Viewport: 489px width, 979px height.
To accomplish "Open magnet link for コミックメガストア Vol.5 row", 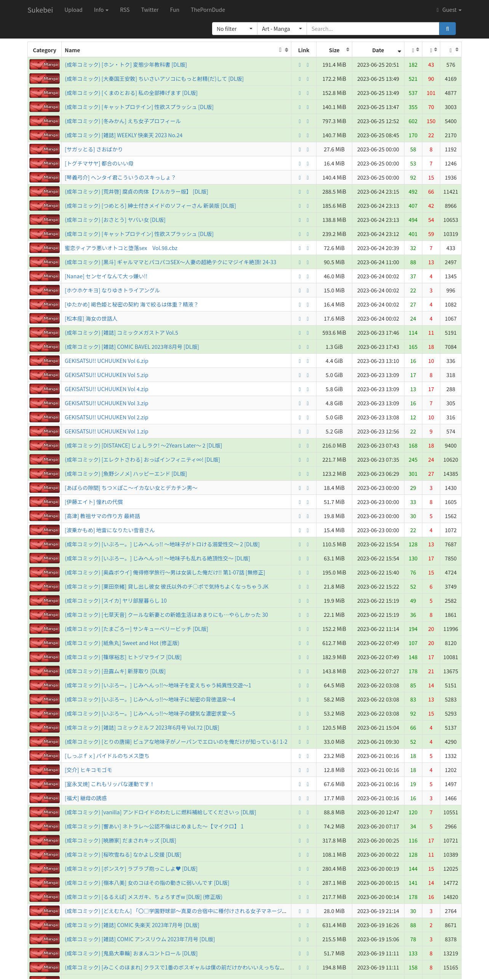I will [308, 333].
